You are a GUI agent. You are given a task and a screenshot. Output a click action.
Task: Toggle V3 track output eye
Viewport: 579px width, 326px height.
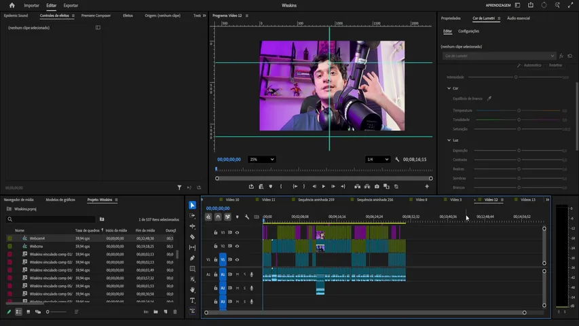(237, 232)
